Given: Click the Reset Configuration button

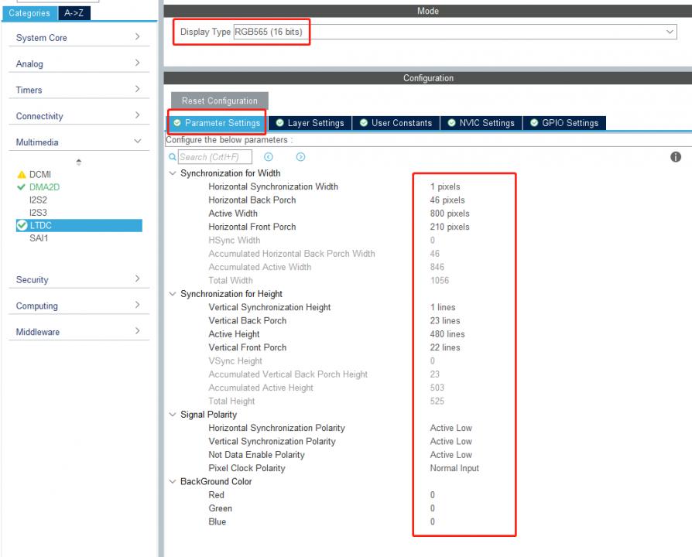Looking at the screenshot, I should (x=219, y=101).
